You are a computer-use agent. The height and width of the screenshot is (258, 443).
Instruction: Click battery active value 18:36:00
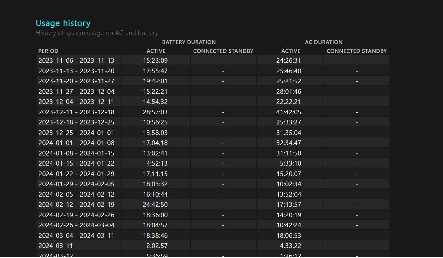pos(155,215)
